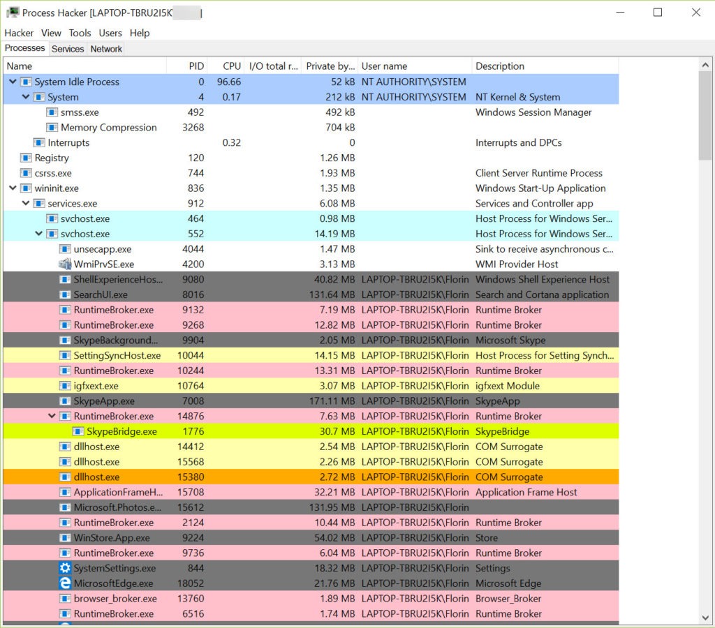
Task: Sort by Private bytes column
Action: (x=330, y=66)
